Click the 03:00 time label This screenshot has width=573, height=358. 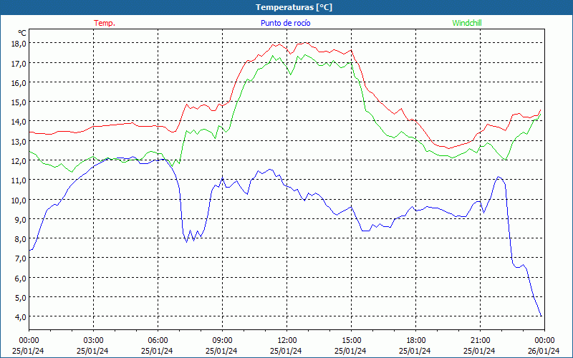[x=93, y=341]
